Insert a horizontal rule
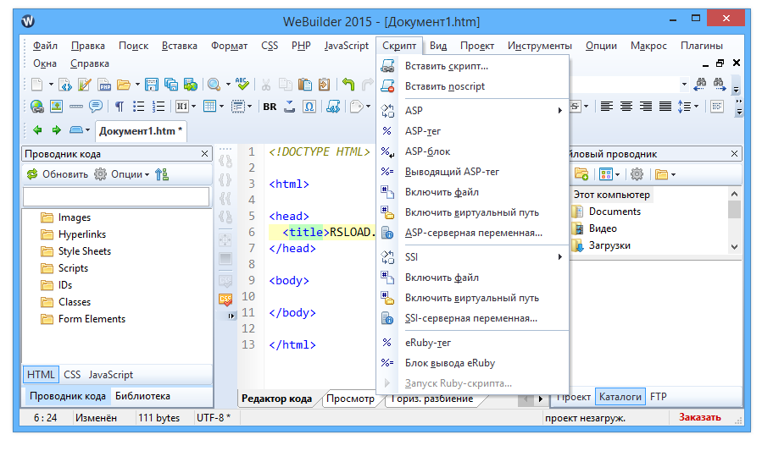 pos(75,107)
